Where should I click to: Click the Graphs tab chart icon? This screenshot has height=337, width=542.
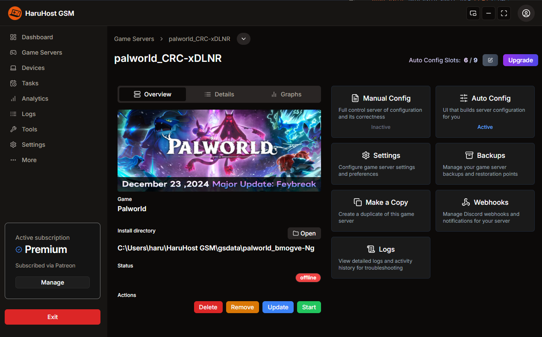(274, 94)
